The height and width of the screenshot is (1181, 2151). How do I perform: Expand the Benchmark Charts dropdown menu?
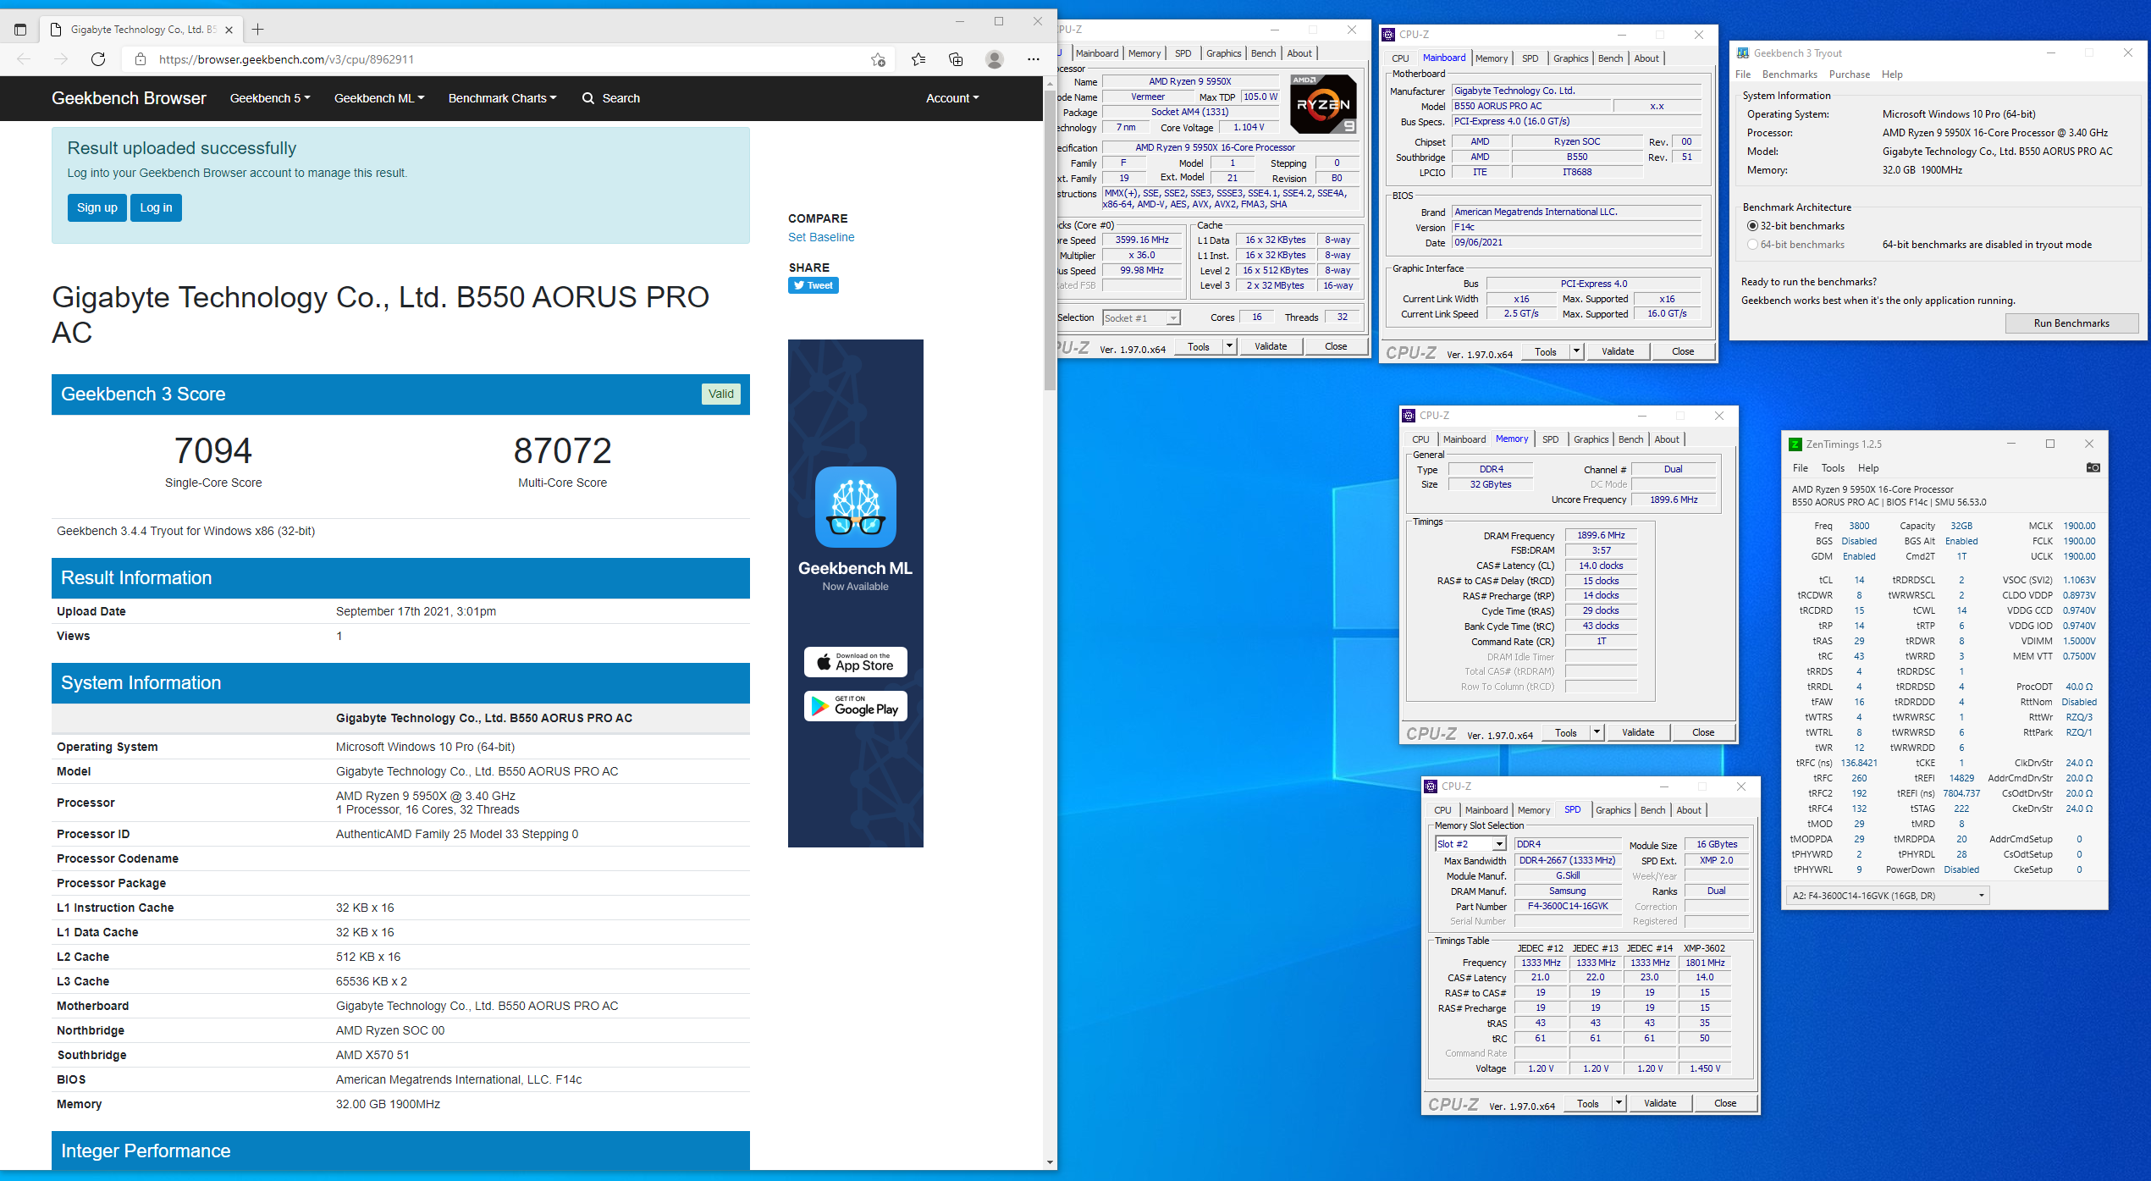coord(503,98)
